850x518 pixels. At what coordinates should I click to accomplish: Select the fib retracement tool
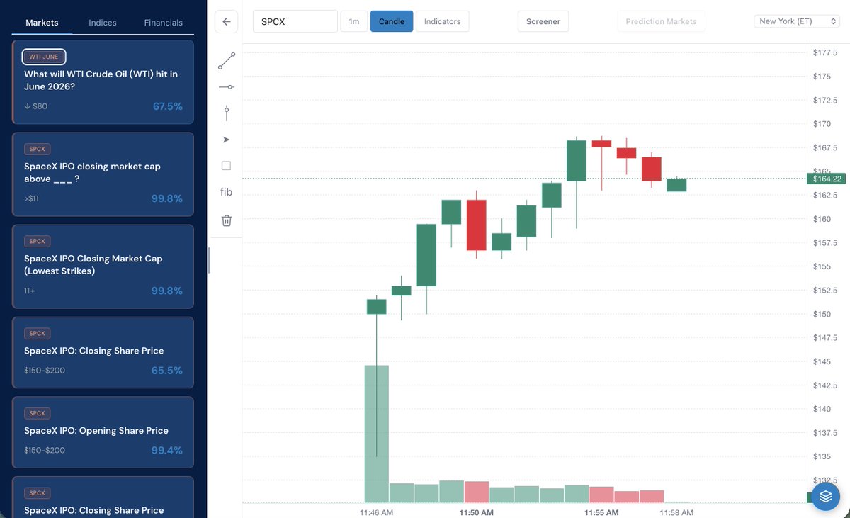(x=227, y=192)
